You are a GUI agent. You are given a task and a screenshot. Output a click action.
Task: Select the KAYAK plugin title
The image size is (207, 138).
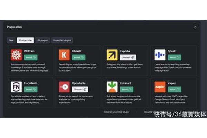coord(77,51)
